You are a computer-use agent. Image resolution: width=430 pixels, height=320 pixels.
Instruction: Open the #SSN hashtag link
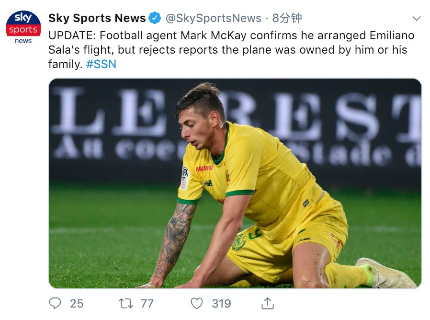[x=102, y=64]
